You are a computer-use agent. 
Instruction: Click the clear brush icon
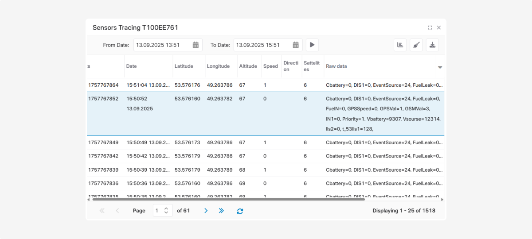point(416,45)
